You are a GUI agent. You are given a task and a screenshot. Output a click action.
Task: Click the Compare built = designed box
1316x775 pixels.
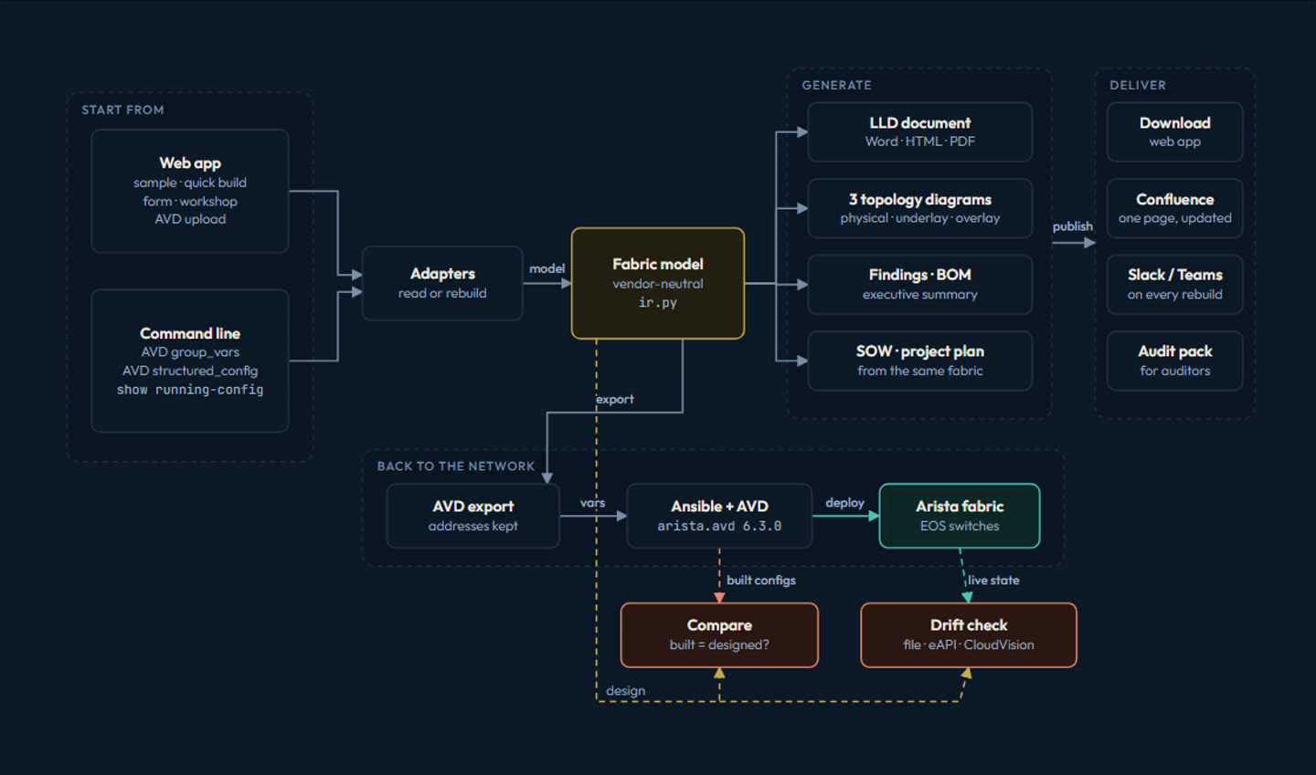pos(719,634)
